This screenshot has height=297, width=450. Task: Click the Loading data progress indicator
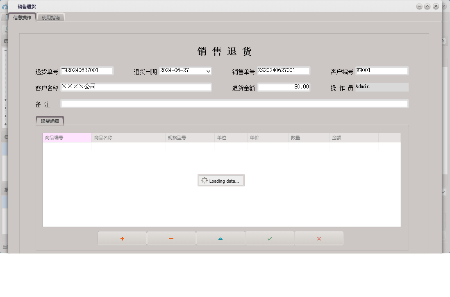pyautogui.click(x=221, y=180)
